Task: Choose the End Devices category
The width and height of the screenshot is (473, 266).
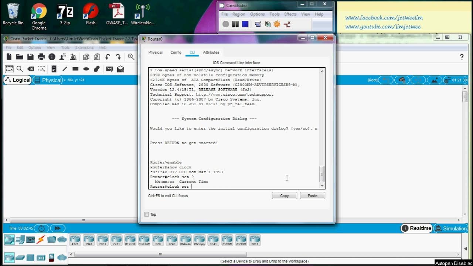Action: tap(20, 239)
